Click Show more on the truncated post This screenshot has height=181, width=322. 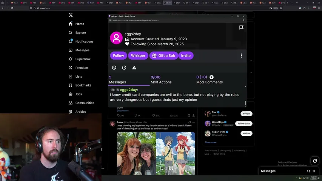[123, 110]
